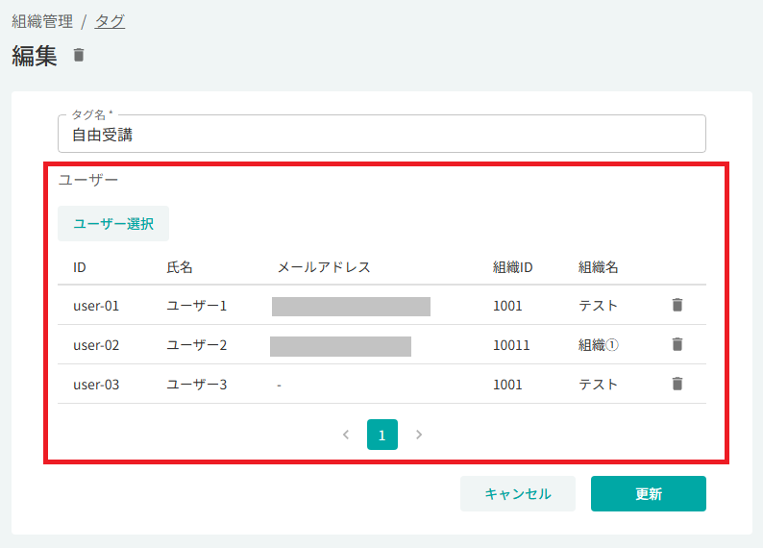
Task: Click the ID column header
Action: click(x=80, y=267)
